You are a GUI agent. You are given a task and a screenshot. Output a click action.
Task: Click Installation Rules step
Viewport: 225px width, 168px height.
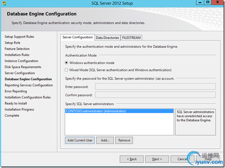click(x=17, y=55)
